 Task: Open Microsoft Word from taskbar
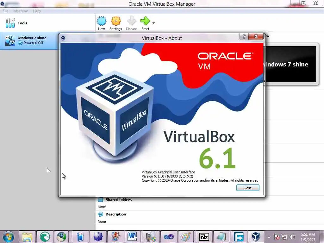(133, 237)
